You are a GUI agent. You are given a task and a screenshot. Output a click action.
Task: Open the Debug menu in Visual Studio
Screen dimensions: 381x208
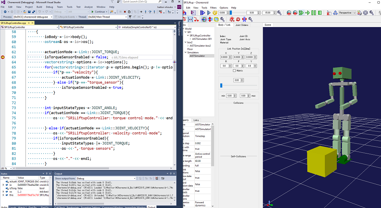(x=49, y=7)
